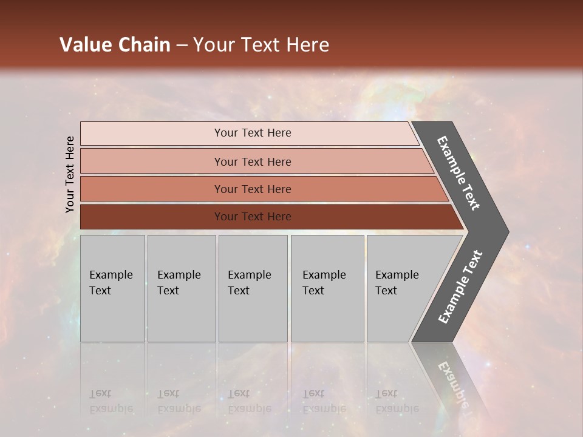Click the dark brown fourth bar
This screenshot has width=583, height=437.
tap(252, 217)
